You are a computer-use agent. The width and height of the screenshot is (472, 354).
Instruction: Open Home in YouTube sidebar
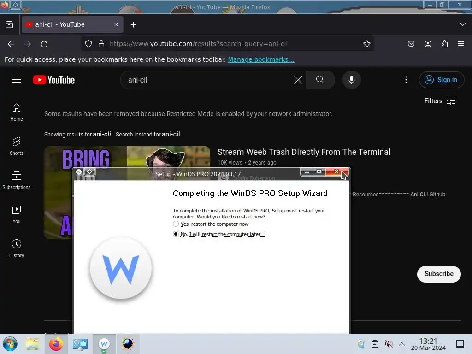17,112
